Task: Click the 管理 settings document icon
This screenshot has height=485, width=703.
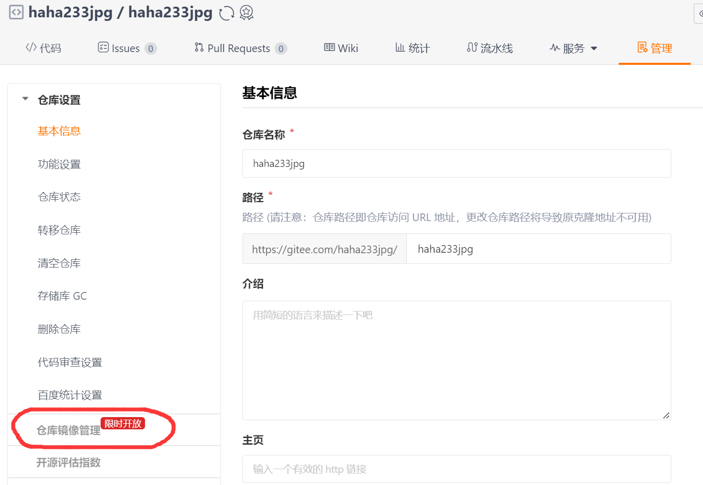Action: tap(642, 47)
